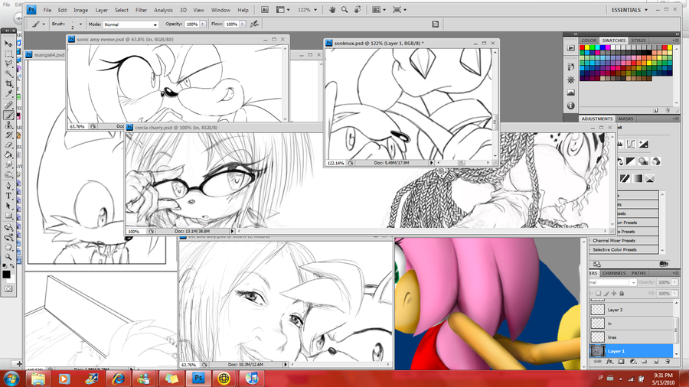Image resolution: width=689 pixels, height=387 pixels.
Task: Click the Black & White adjustment icon
Action: 631,161
